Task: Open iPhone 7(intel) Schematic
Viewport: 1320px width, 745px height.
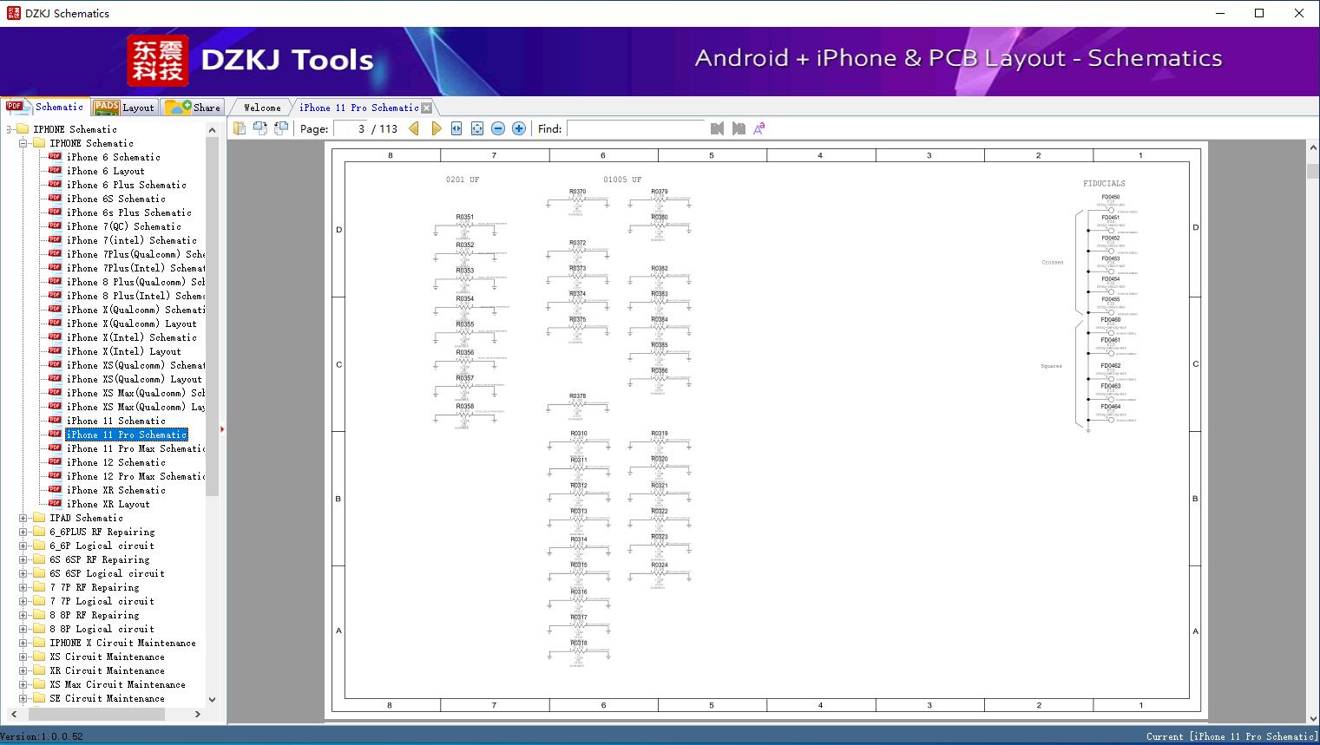Action: tap(132, 240)
